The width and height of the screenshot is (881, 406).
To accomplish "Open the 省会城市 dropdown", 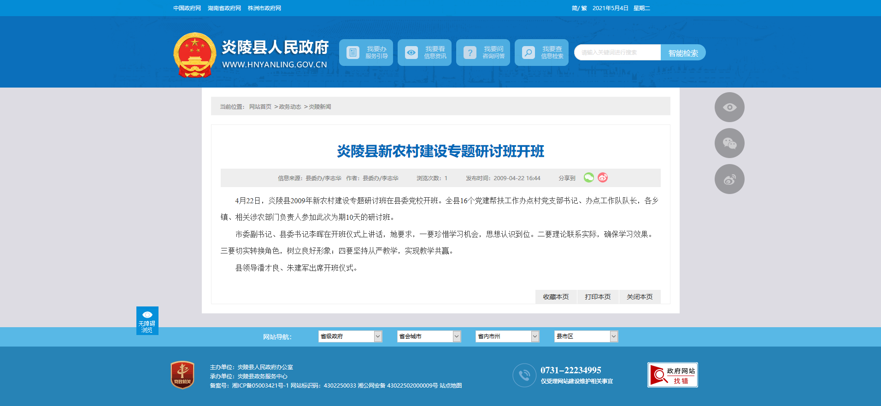I will point(429,336).
